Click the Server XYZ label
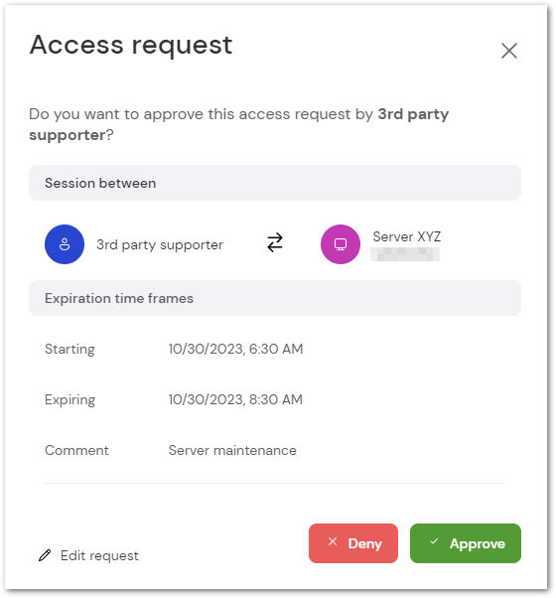The image size is (556, 598). [x=407, y=236]
